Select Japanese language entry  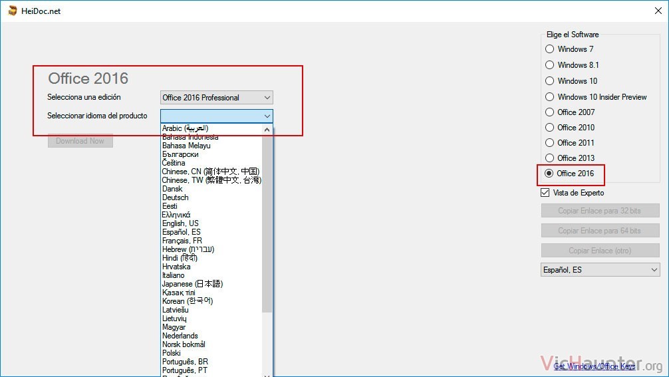(211, 284)
